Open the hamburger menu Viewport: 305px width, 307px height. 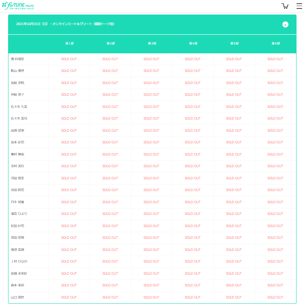299,6
